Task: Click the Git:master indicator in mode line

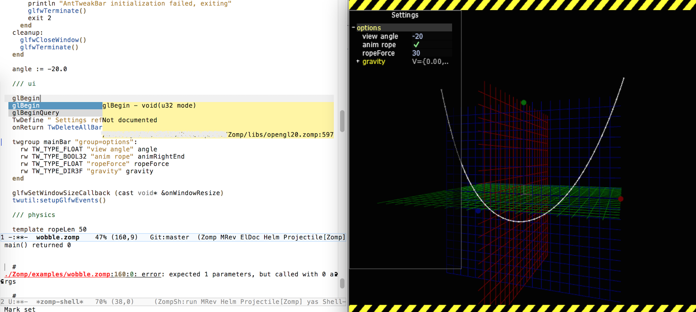Action: (x=170, y=238)
